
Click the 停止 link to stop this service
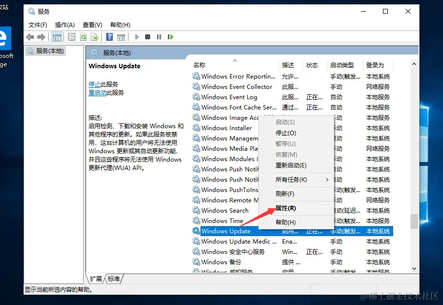[95, 84]
